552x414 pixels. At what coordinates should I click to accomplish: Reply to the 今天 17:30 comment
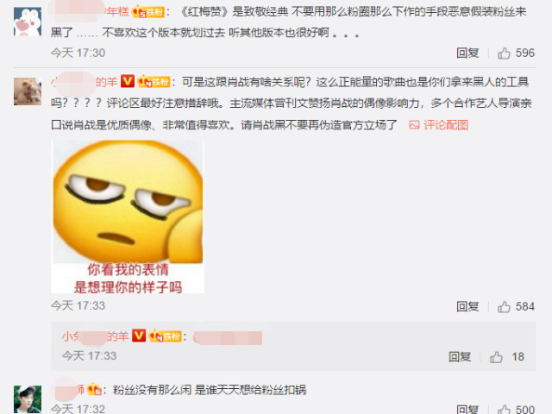pos(467,53)
